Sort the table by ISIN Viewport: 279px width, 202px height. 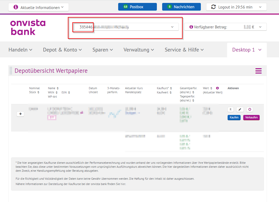point(69,92)
